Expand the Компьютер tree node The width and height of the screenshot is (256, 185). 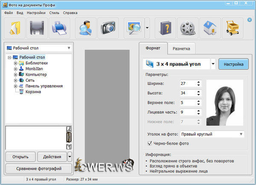tap(16, 75)
